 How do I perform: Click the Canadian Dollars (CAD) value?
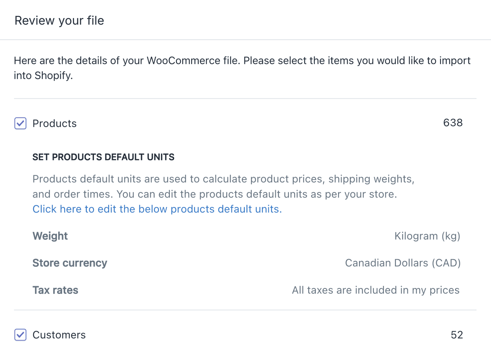403,263
